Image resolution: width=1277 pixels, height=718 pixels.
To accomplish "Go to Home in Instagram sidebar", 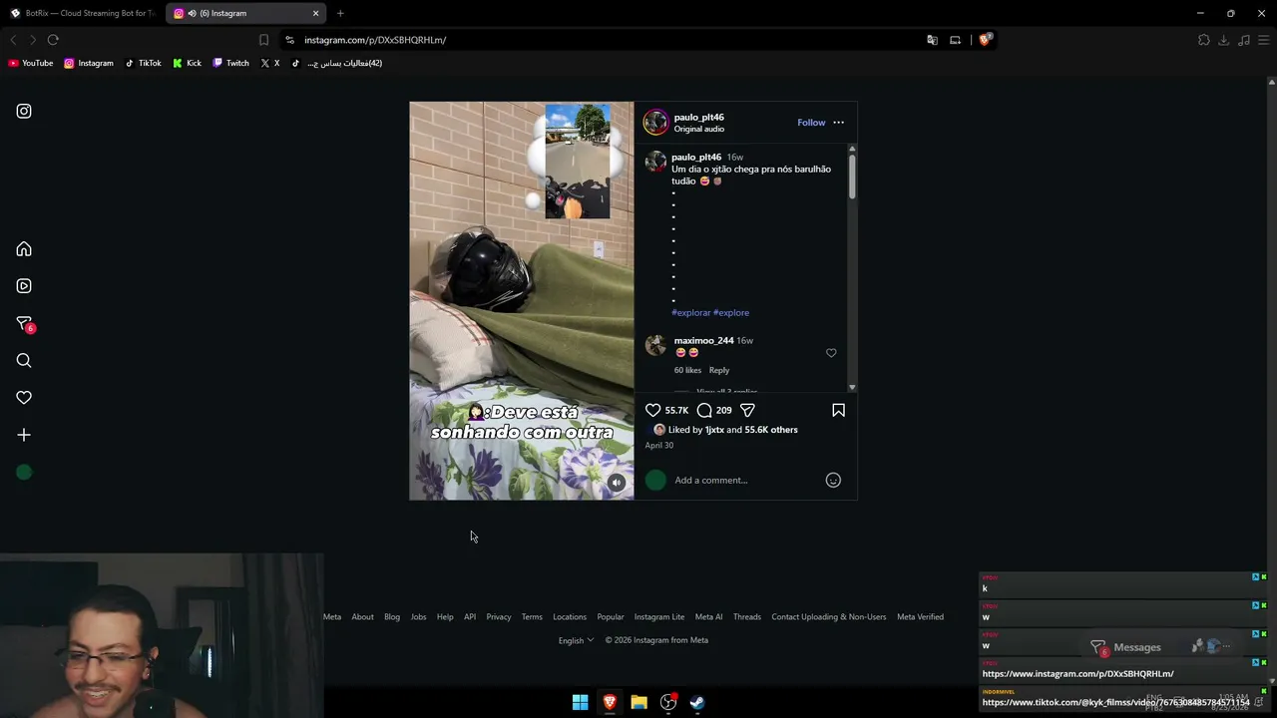I will pos(24,249).
